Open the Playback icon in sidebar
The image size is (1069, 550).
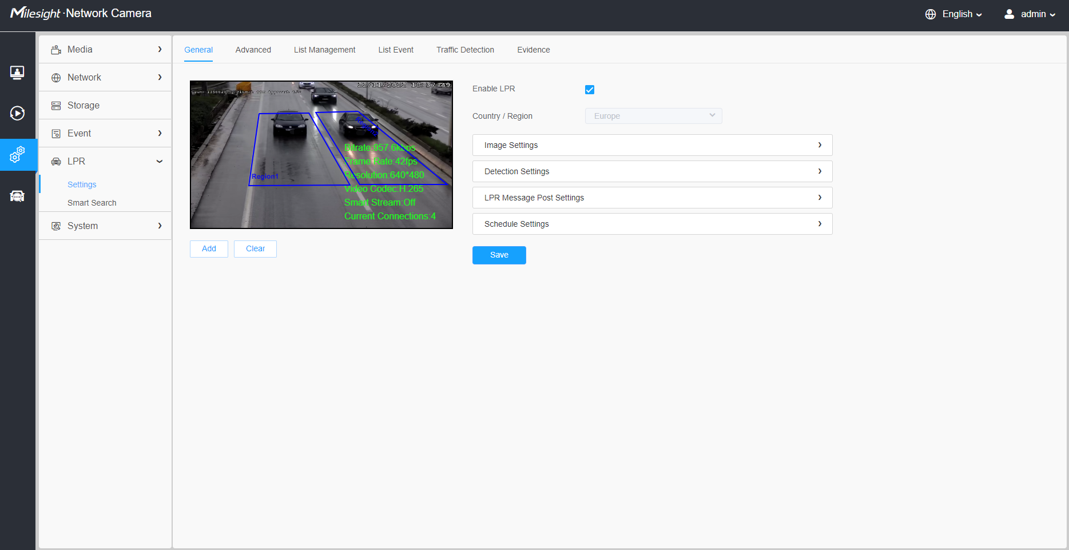[17, 113]
